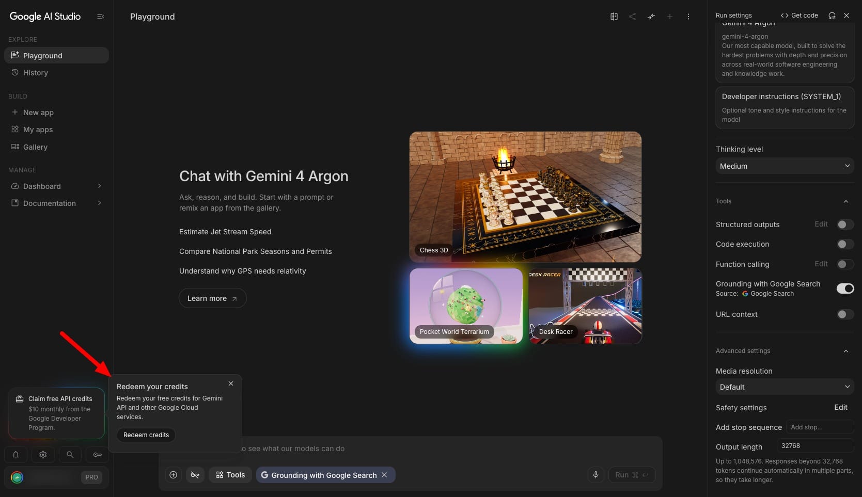Enable Function calling toggle

845,264
